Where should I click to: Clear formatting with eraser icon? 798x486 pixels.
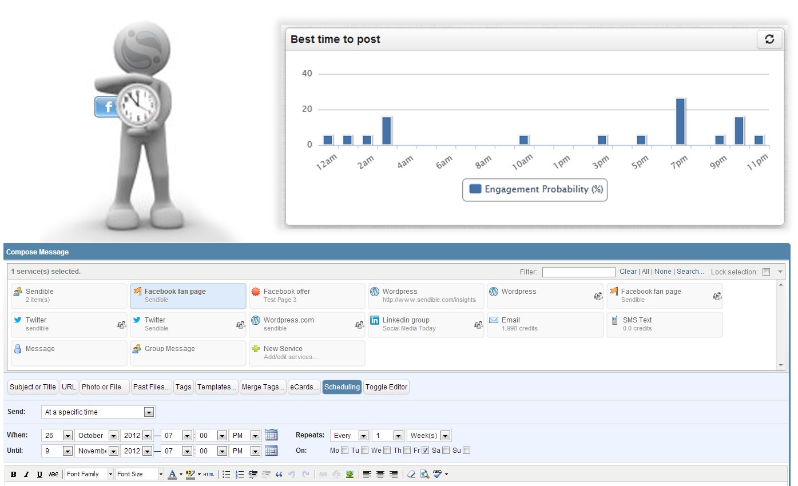pyautogui.click(x=411, y=474)
